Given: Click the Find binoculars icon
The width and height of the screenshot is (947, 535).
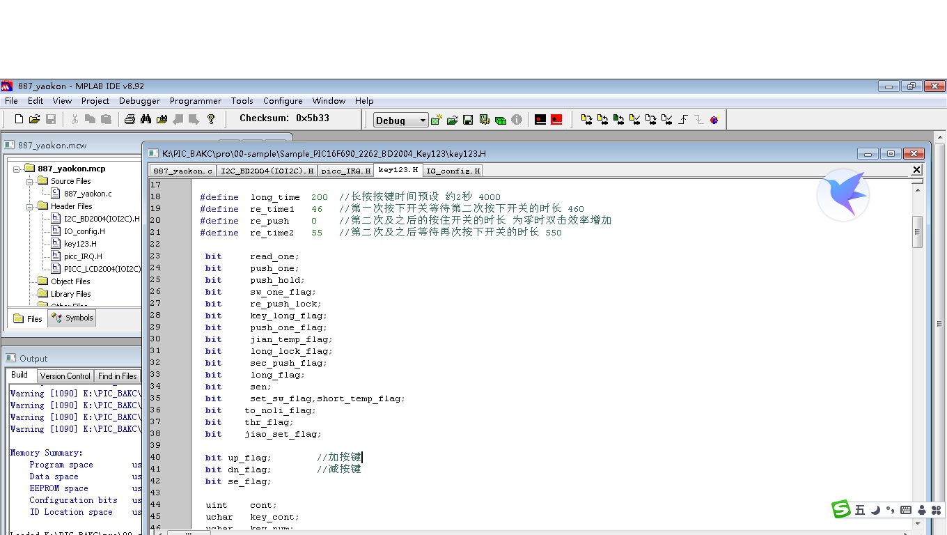Looking at the screenshot, I should click(146, 119).
